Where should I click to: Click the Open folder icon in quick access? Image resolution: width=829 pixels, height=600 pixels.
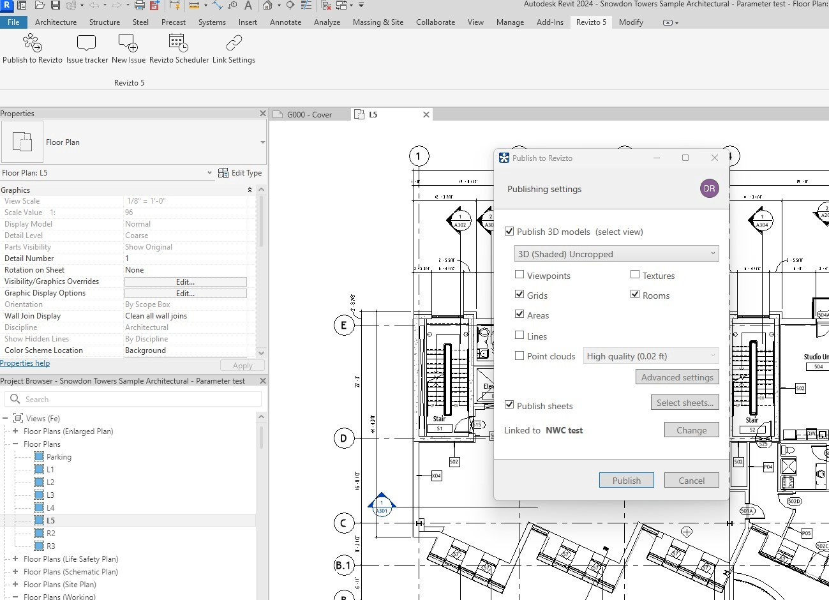tap(40, 5)
